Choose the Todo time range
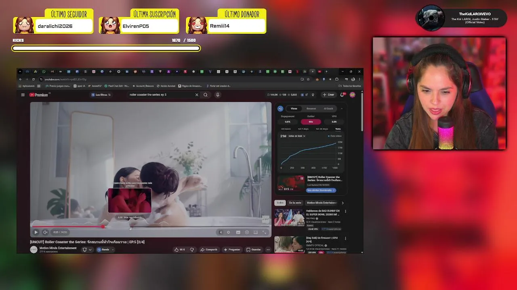This screenshot has height=290, width=517. pyautogui.click(x=338, y=129)
